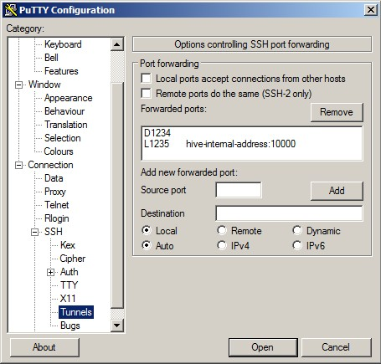
Task: Click the category list scroll up arrow
Action: [117, 44]
